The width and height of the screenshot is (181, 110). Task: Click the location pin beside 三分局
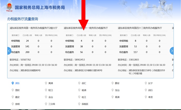[46, 104]
